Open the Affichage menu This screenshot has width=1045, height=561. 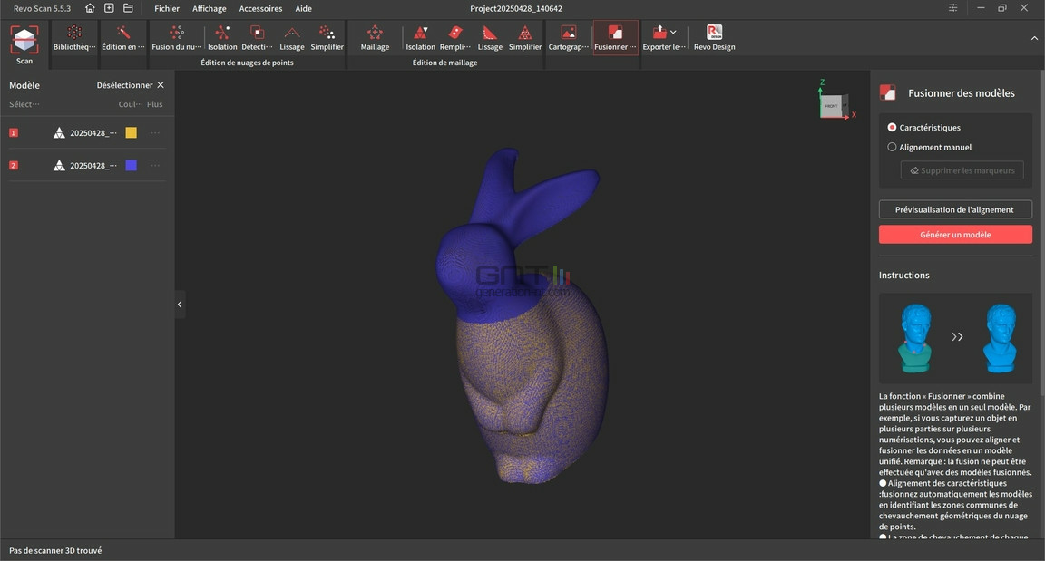pos(210,9)
